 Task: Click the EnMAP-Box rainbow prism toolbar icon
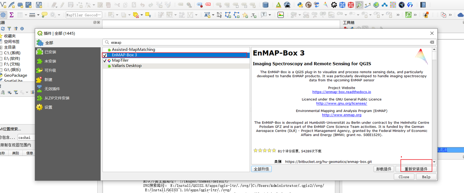325,5
